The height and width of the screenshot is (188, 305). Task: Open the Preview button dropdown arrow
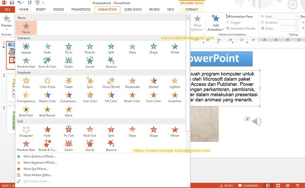7,29
